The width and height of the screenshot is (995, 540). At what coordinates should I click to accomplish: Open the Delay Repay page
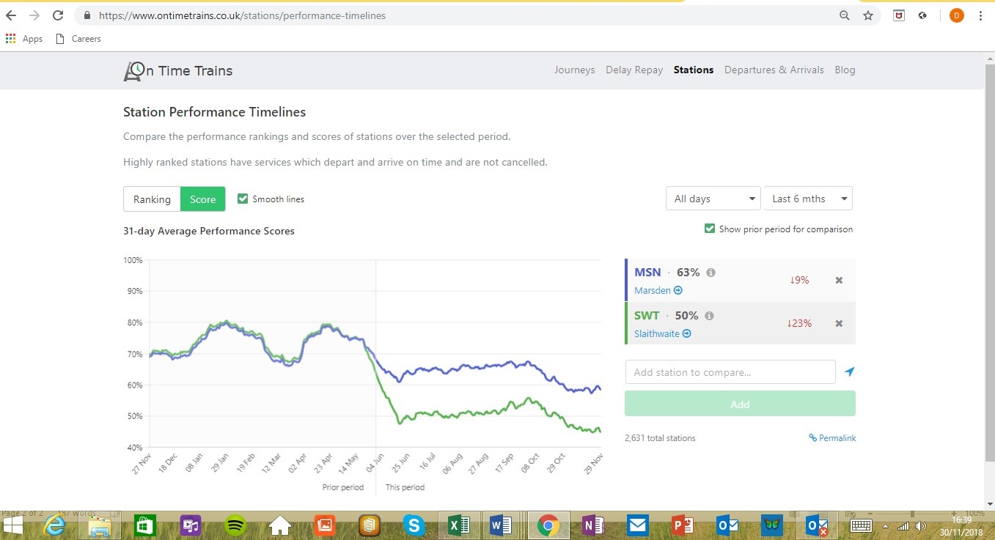click(634, 70)
